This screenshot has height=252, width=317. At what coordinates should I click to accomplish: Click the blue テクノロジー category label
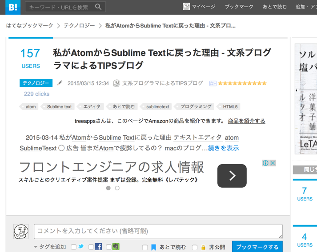36,83
